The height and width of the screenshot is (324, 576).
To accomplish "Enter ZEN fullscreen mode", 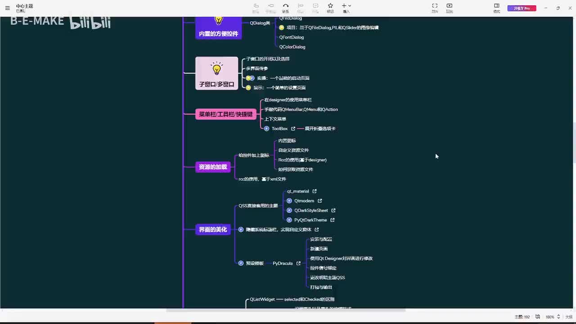I will tap(435, 8).
